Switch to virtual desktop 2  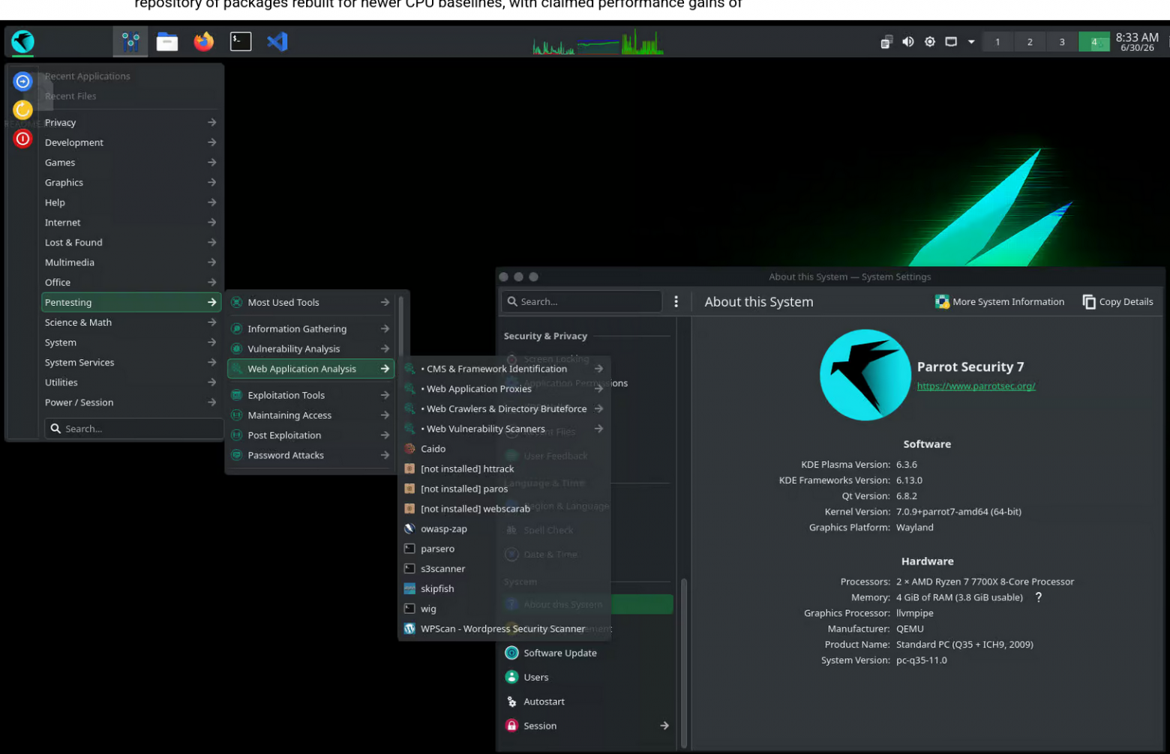[x=1030, y=42]
